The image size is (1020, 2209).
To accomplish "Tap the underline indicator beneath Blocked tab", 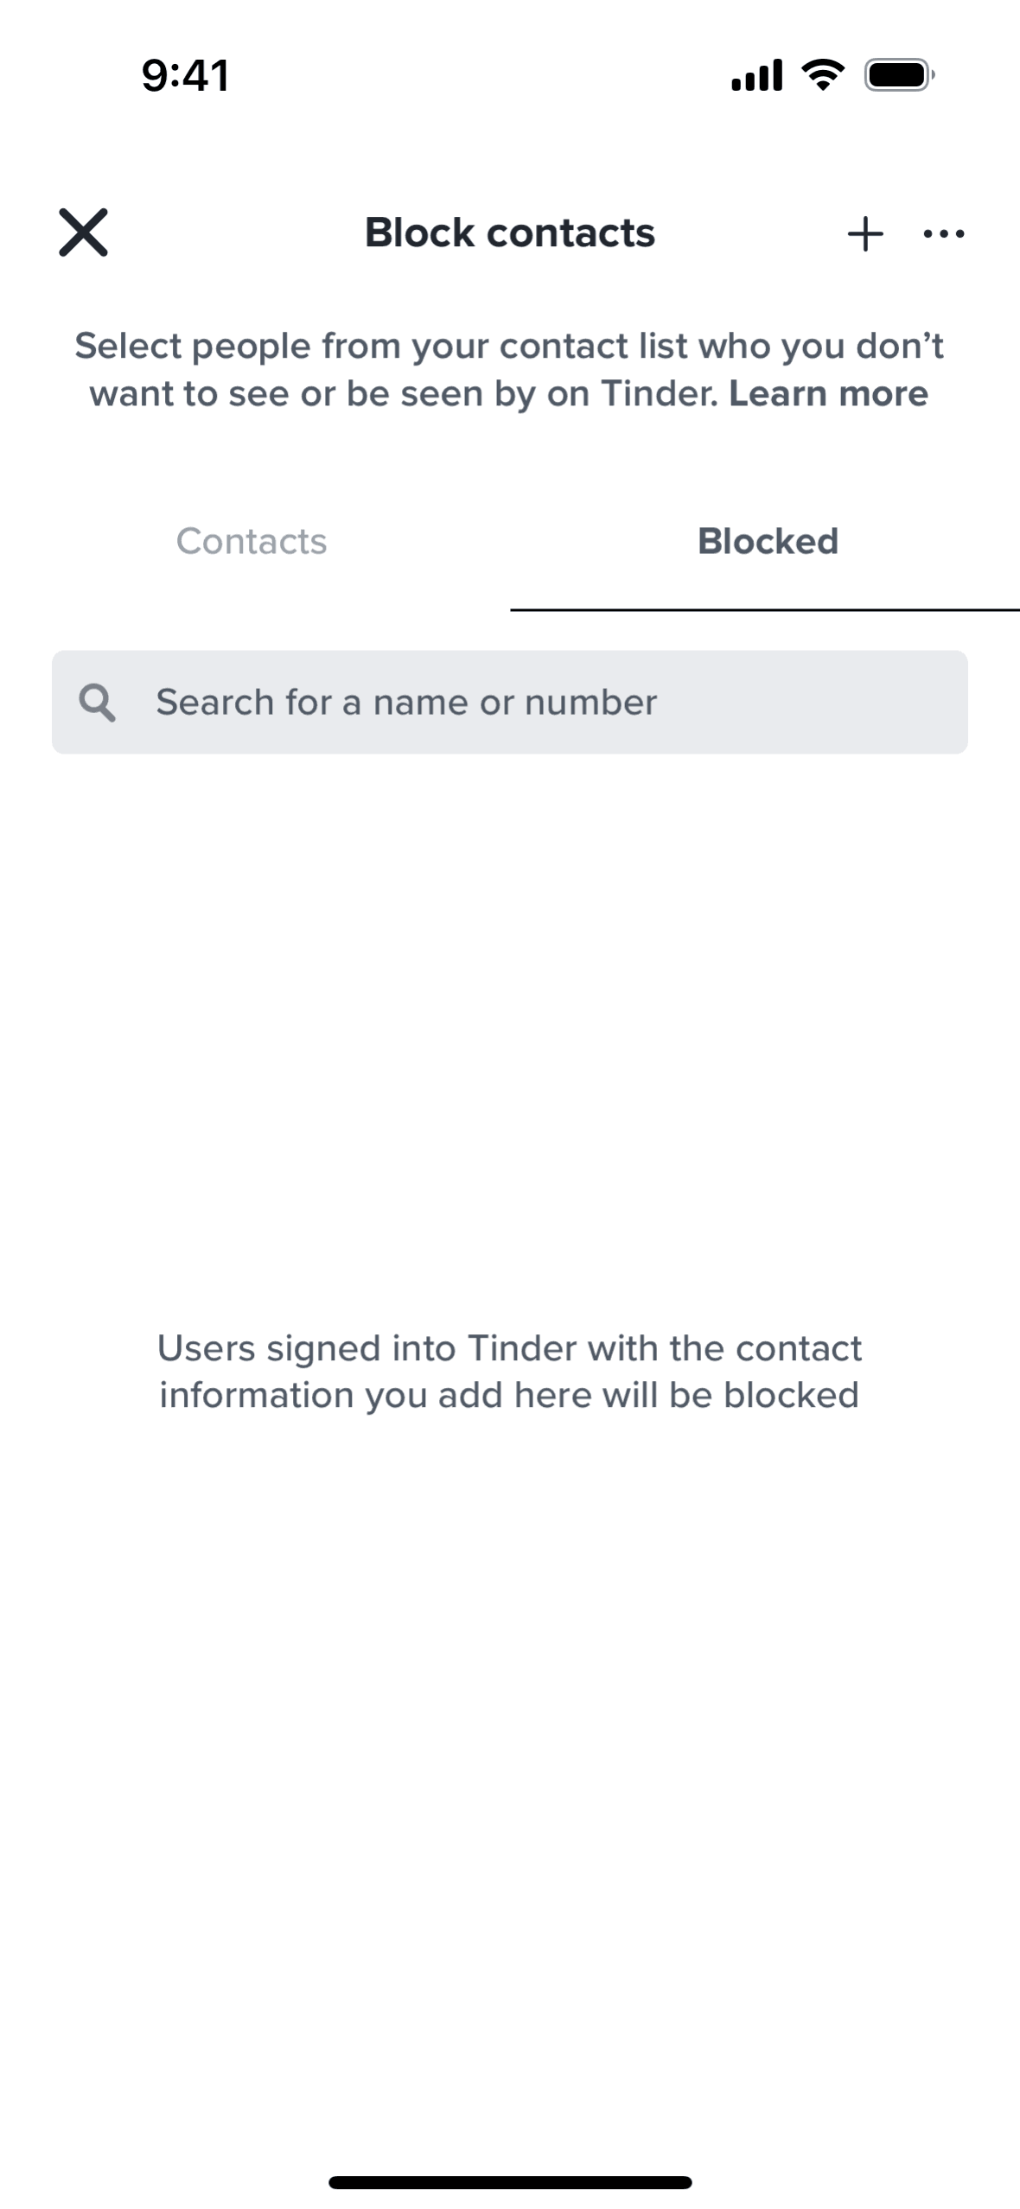I will (765, 609).
